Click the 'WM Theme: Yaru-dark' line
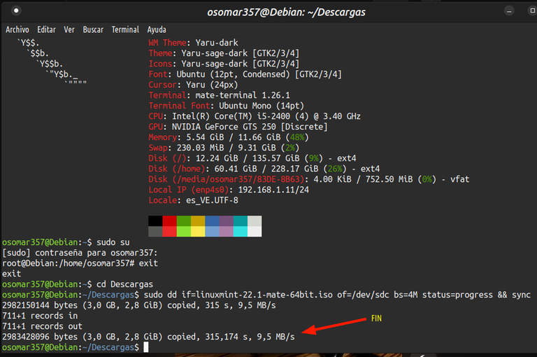Screen dimensions: 537x357 tap(193, 43)
